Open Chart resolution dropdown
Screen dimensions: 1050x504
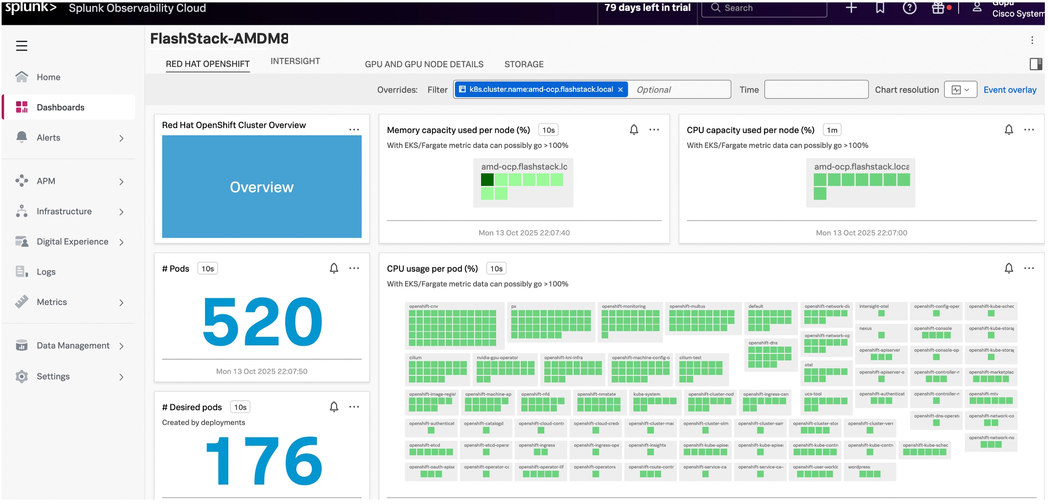tap(960, 90)
